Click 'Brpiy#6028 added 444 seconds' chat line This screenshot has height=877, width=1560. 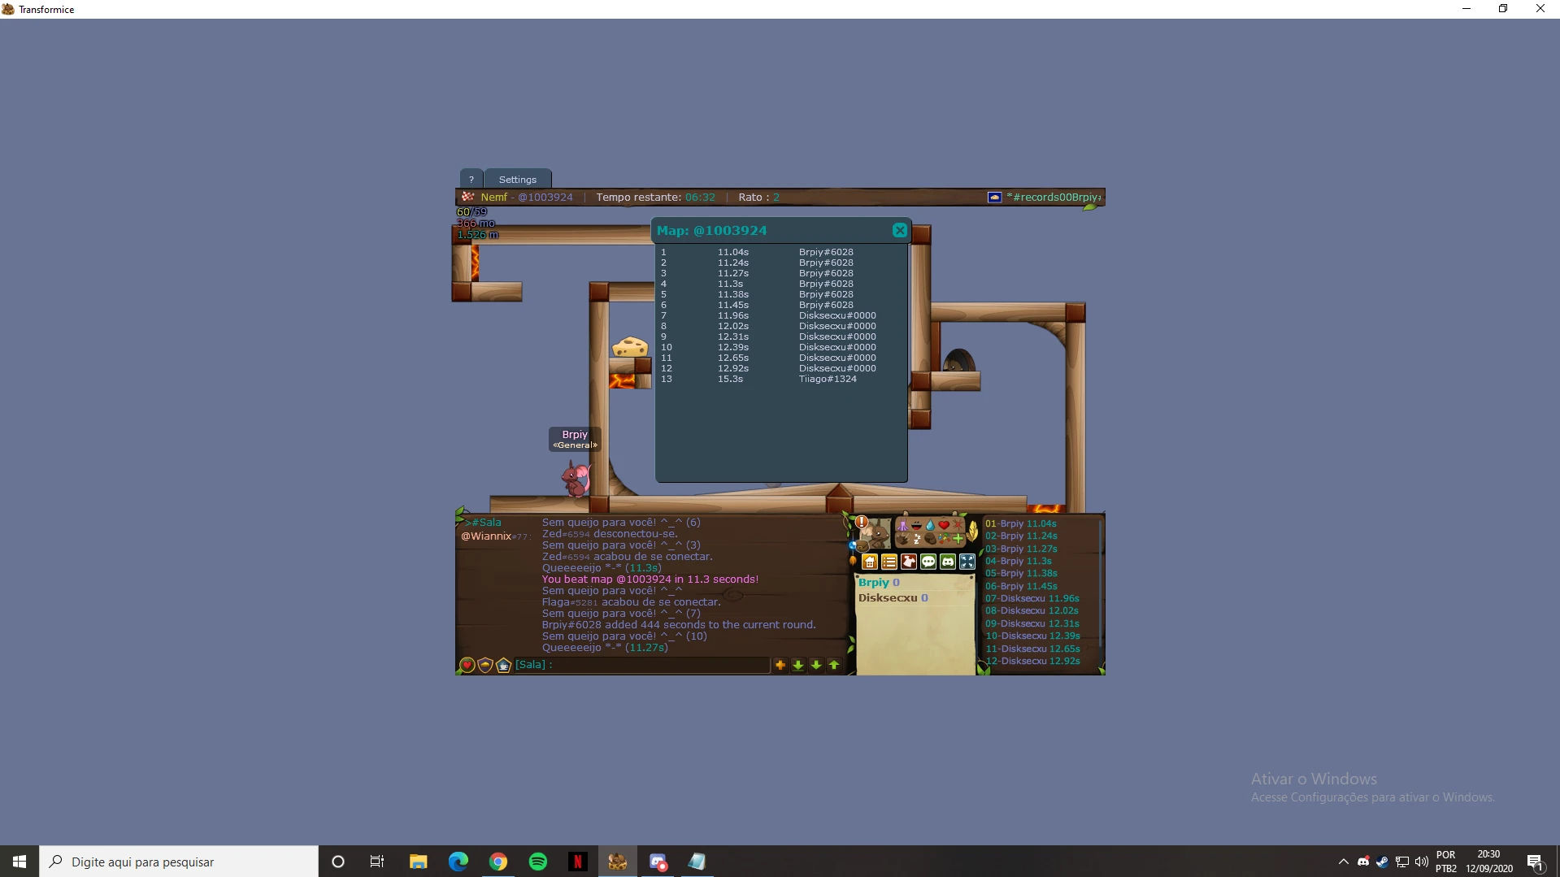(679, 625)
